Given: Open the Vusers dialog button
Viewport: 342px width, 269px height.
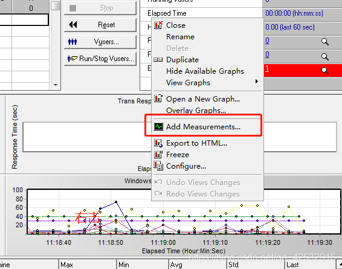Looking at the screenshot, I should pyautogui.click(x=100, y=42).
